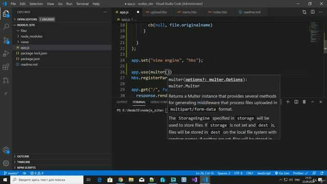
Task: Create a new terminal with plus icon
Action: point(288,102)
